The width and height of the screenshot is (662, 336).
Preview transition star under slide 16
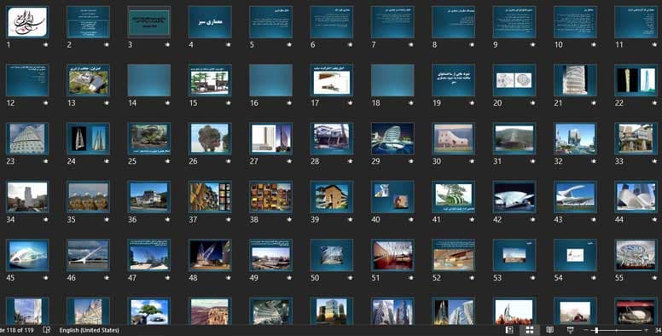(289, 102)
